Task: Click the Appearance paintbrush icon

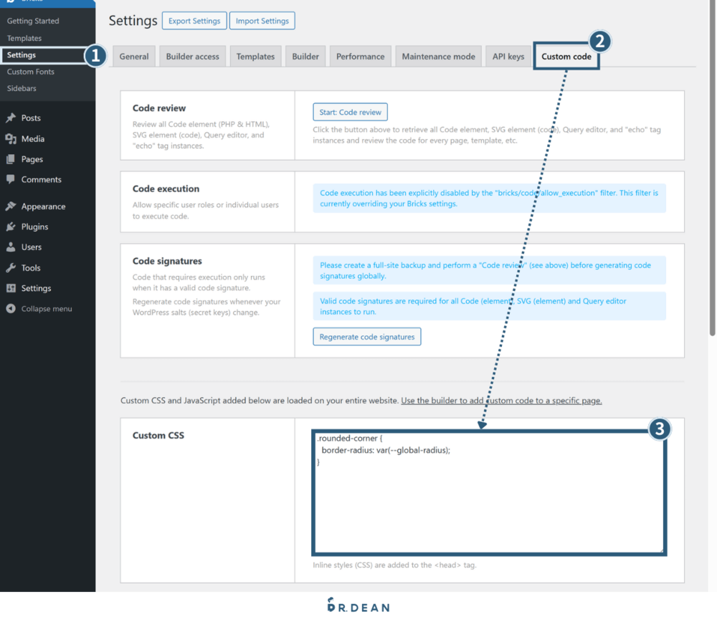Action: pyautogui.click(x=11, y=206)
